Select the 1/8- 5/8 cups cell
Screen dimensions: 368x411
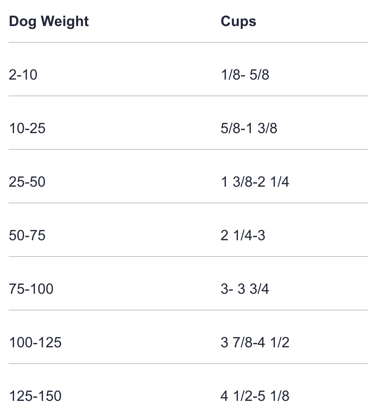245,75
